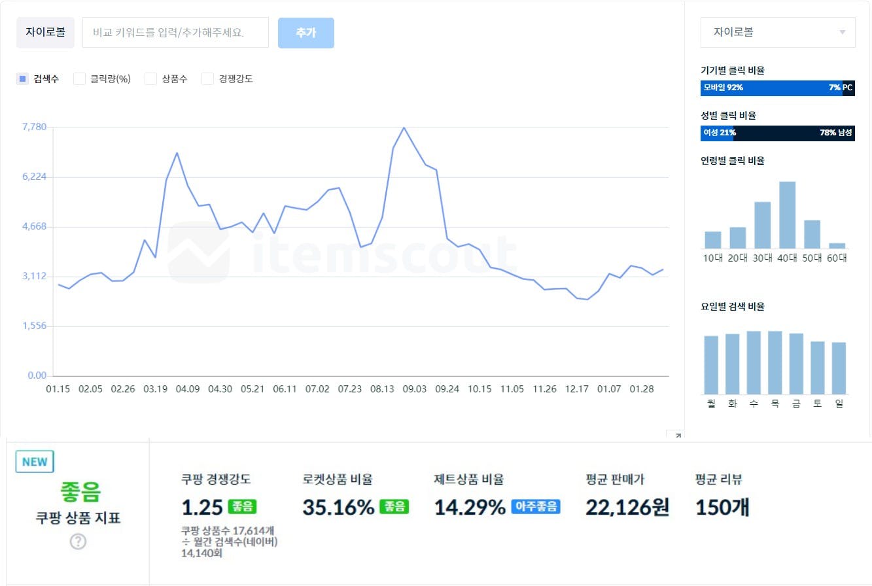Toggle the 검색수 checkbox
Viewport: 872px width, 586px height.
22,79
